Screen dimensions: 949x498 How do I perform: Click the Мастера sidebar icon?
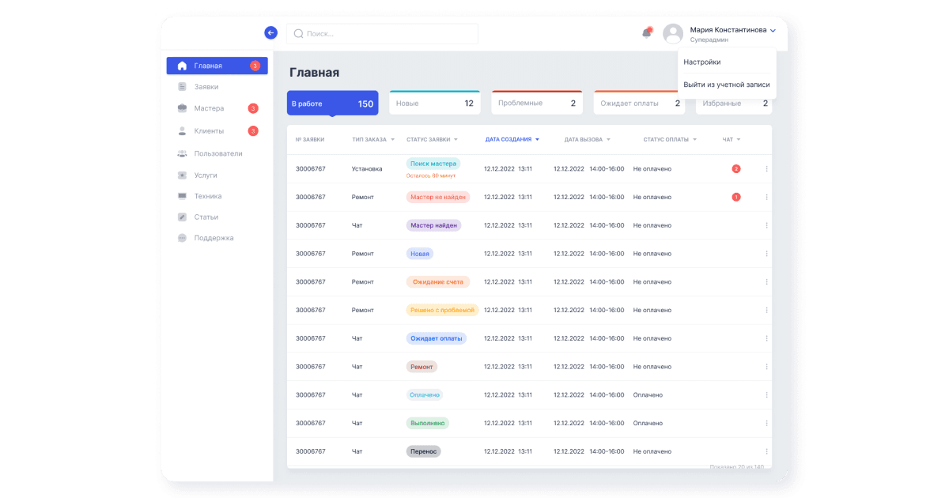coord(183,108)
